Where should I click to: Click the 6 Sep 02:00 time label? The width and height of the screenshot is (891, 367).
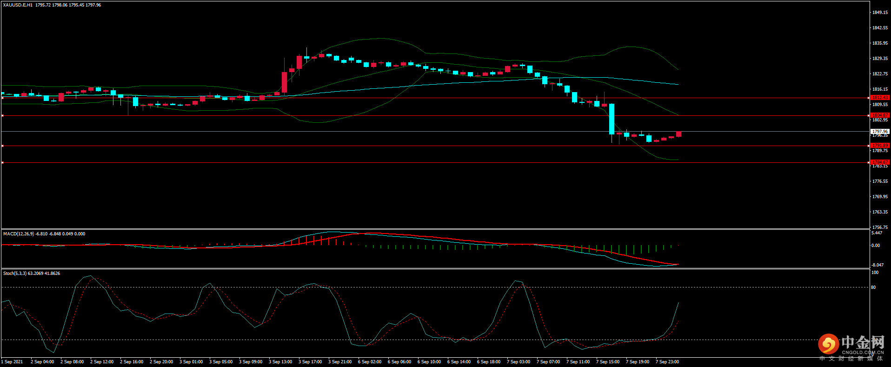[x=370, y=362]
